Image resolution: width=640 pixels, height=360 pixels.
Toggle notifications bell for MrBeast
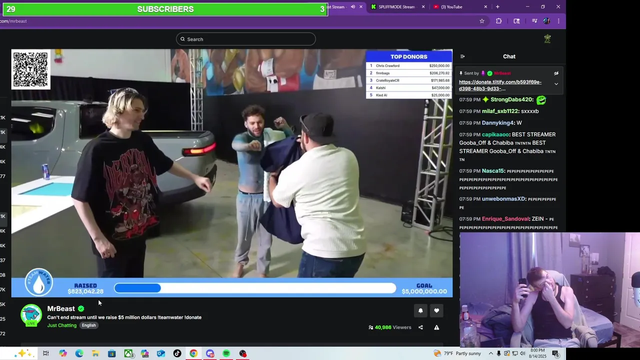click(420, 310)
